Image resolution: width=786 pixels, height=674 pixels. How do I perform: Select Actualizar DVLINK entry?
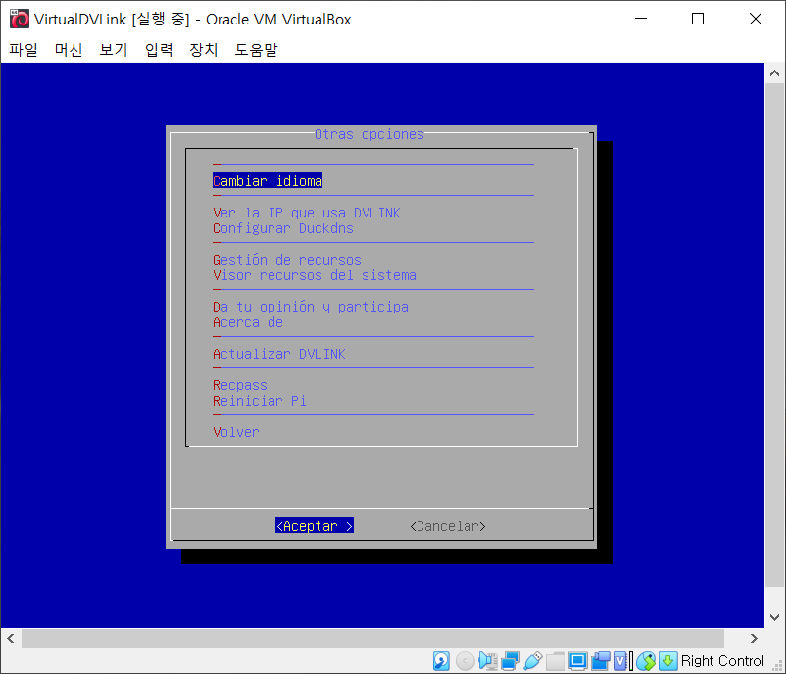pos(279,354)
